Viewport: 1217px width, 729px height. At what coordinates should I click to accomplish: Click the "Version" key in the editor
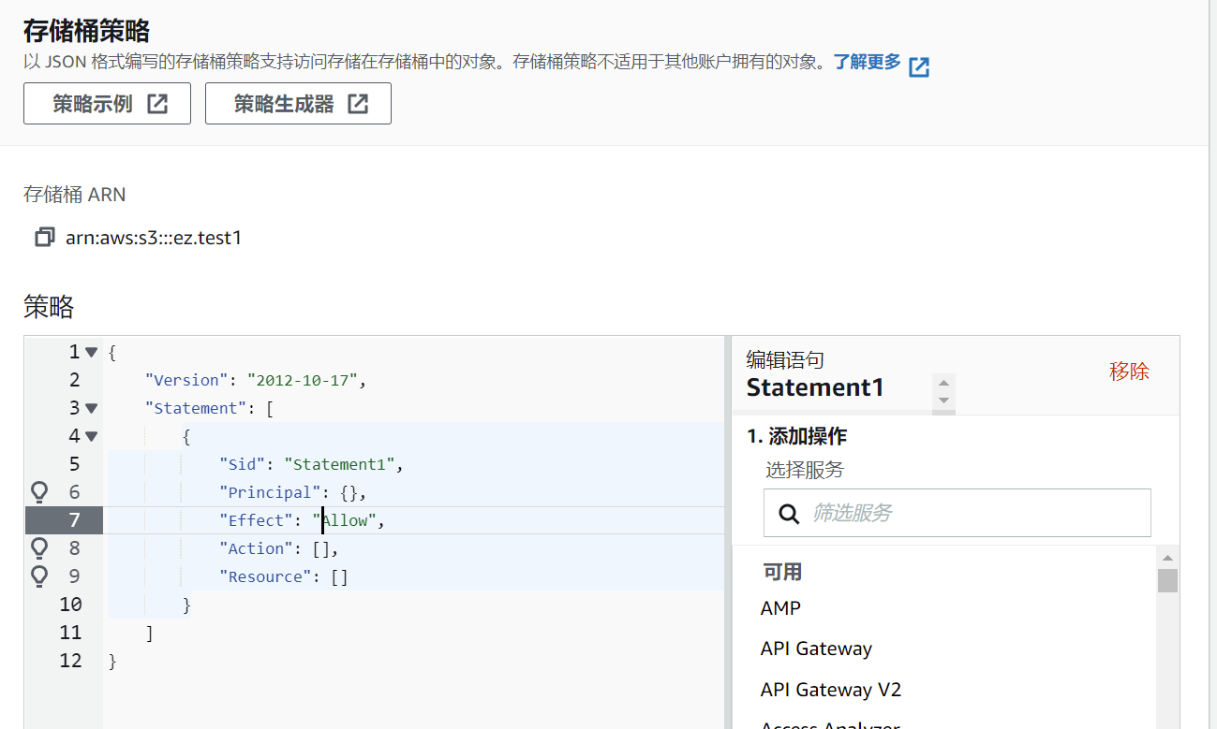pos(186,381)
